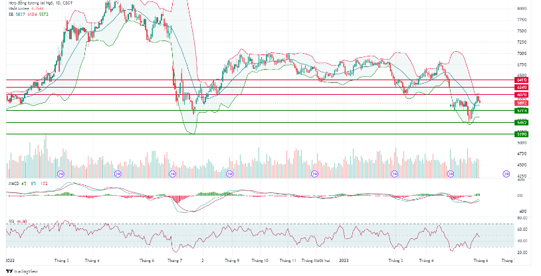Click the volume (Khối lượng) legend label

pyautogui.click(x=25, y=9)
